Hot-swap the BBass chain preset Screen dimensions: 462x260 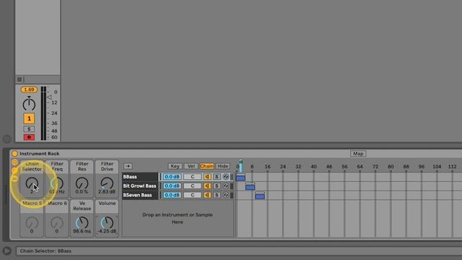(226, 177)
